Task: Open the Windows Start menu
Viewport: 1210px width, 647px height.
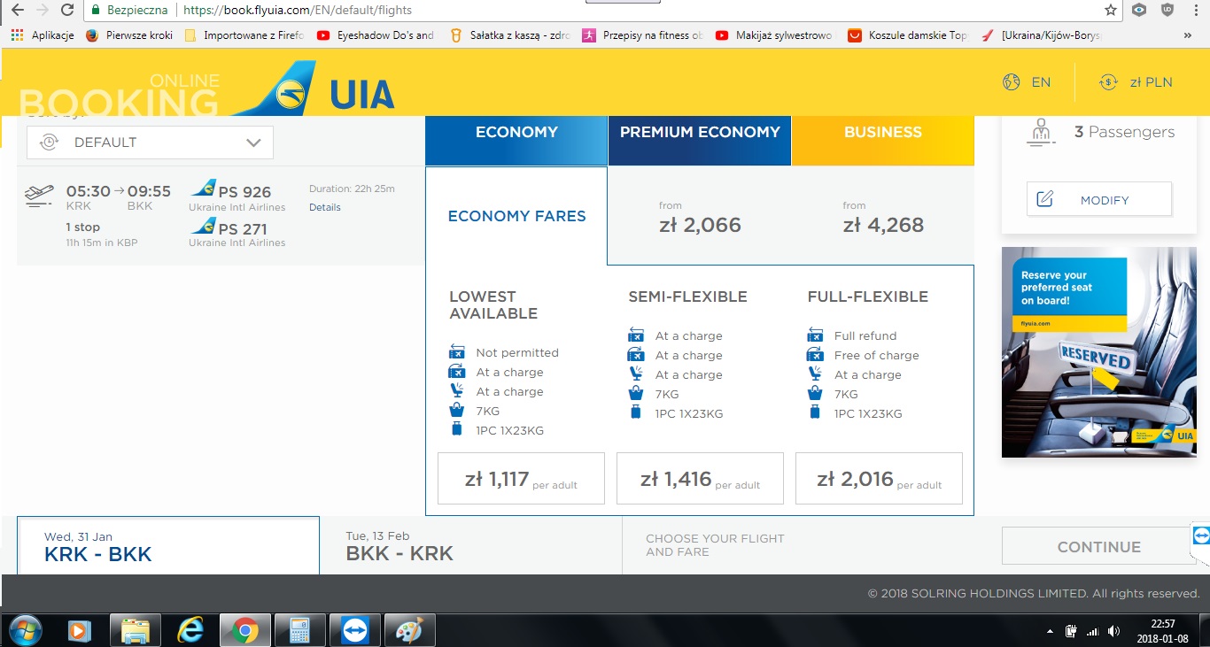Action: click(24, 630)
